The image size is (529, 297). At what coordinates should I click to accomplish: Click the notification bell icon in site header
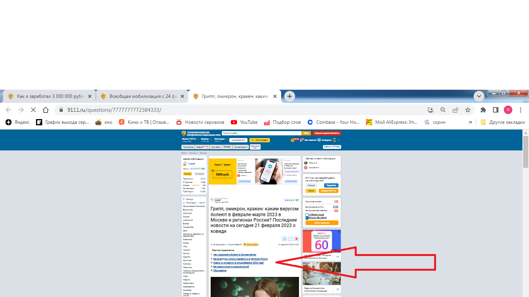click(301, 140)
